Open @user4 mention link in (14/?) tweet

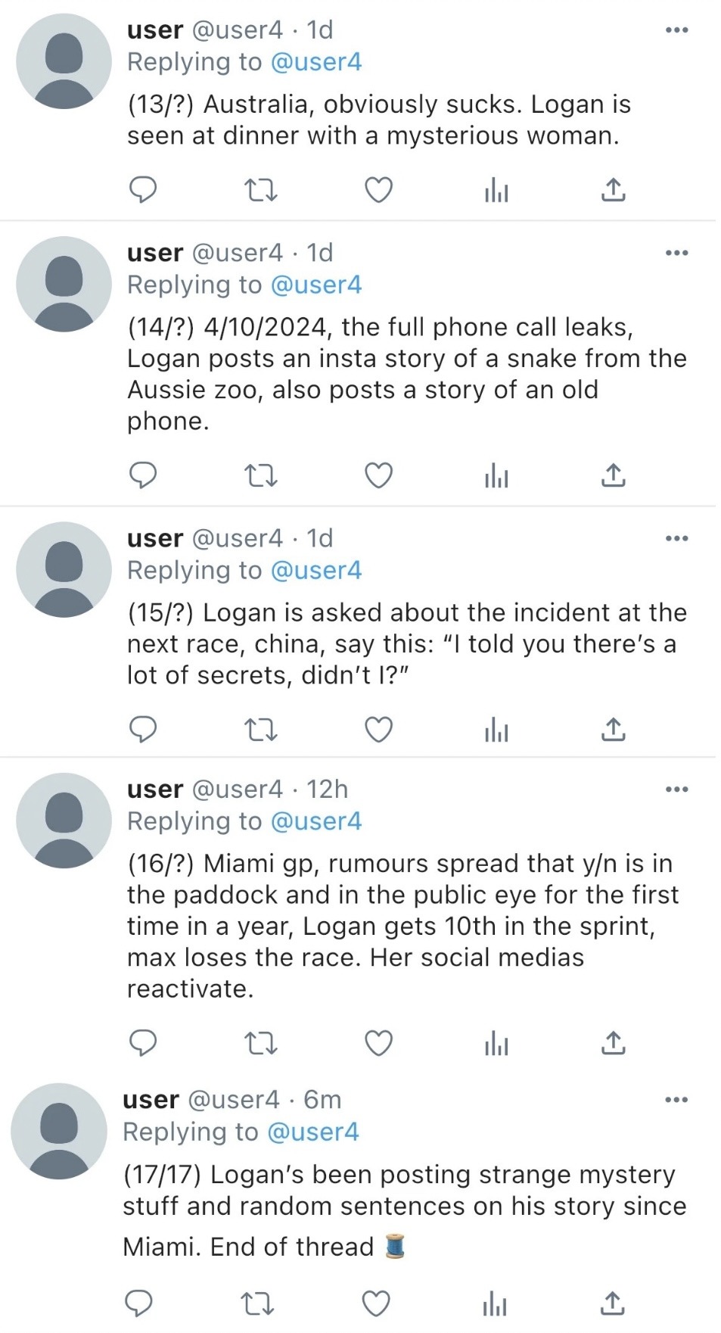coord(315,285)
